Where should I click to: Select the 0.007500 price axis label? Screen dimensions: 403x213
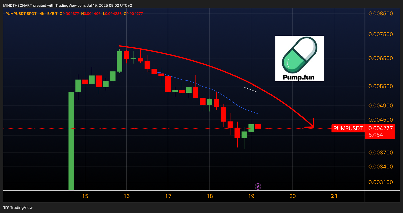point(381,34)
